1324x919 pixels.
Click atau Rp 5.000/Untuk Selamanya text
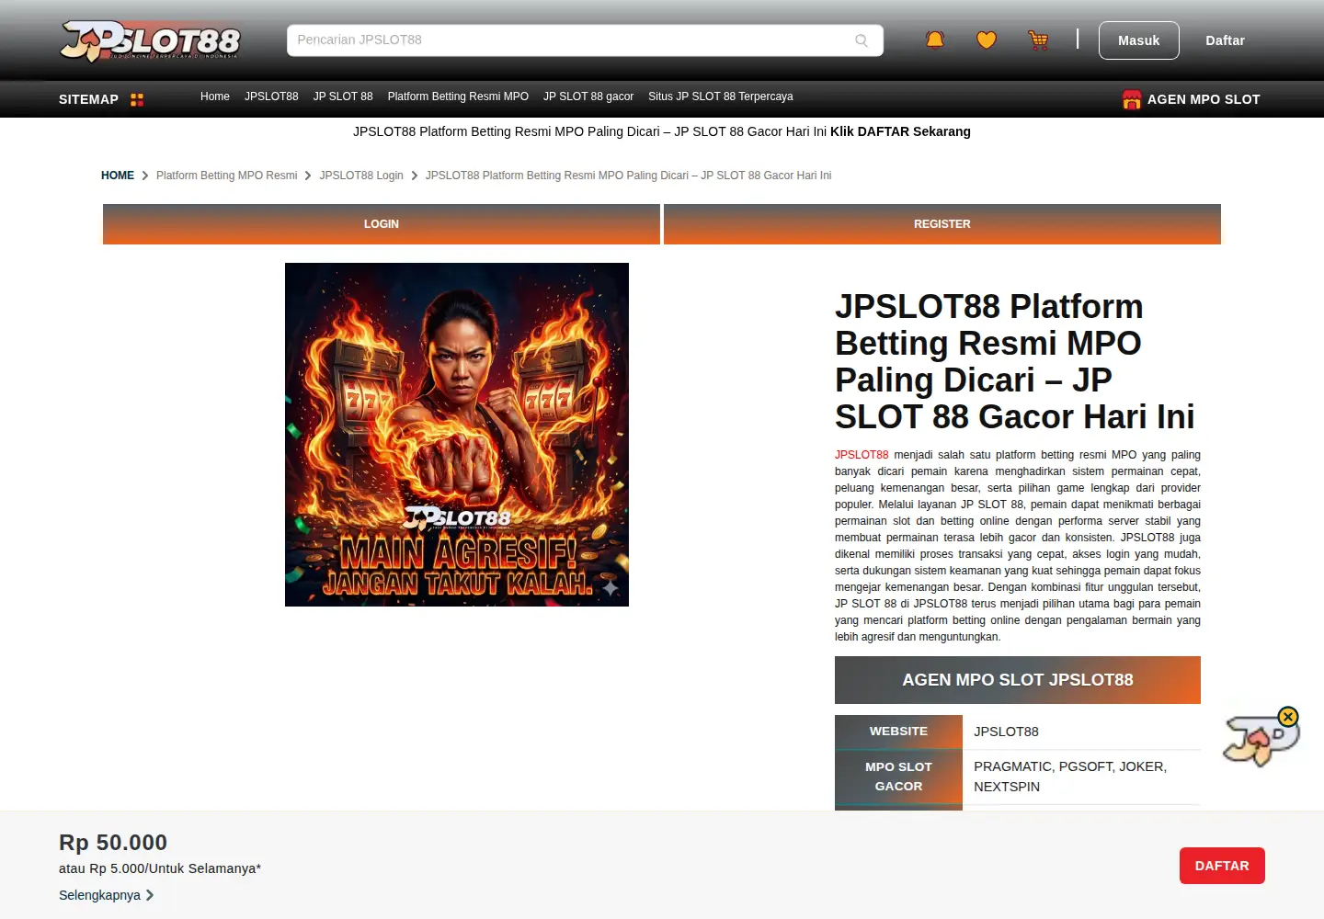click(160, 868)
